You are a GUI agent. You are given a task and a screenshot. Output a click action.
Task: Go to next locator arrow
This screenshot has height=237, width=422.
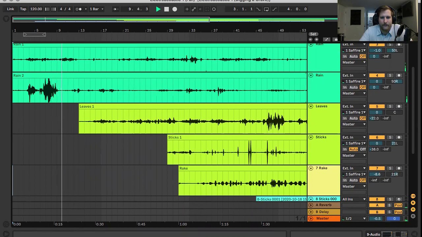coord(316,39)
